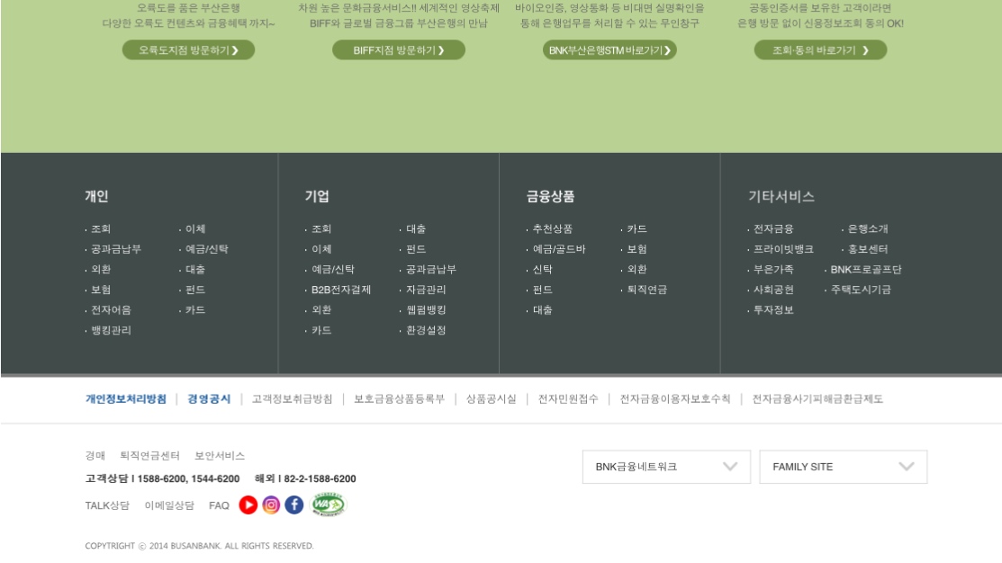
Task: Click the overseas number 82-2-1588-6200
Action: [x=320, y=478]
